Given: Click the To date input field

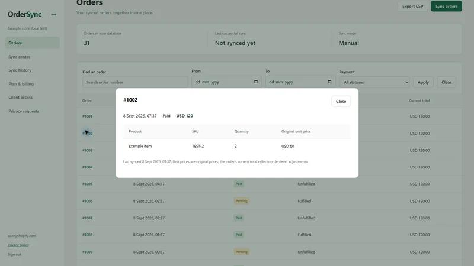Looking at the screenshot, I should pos(300,82).
